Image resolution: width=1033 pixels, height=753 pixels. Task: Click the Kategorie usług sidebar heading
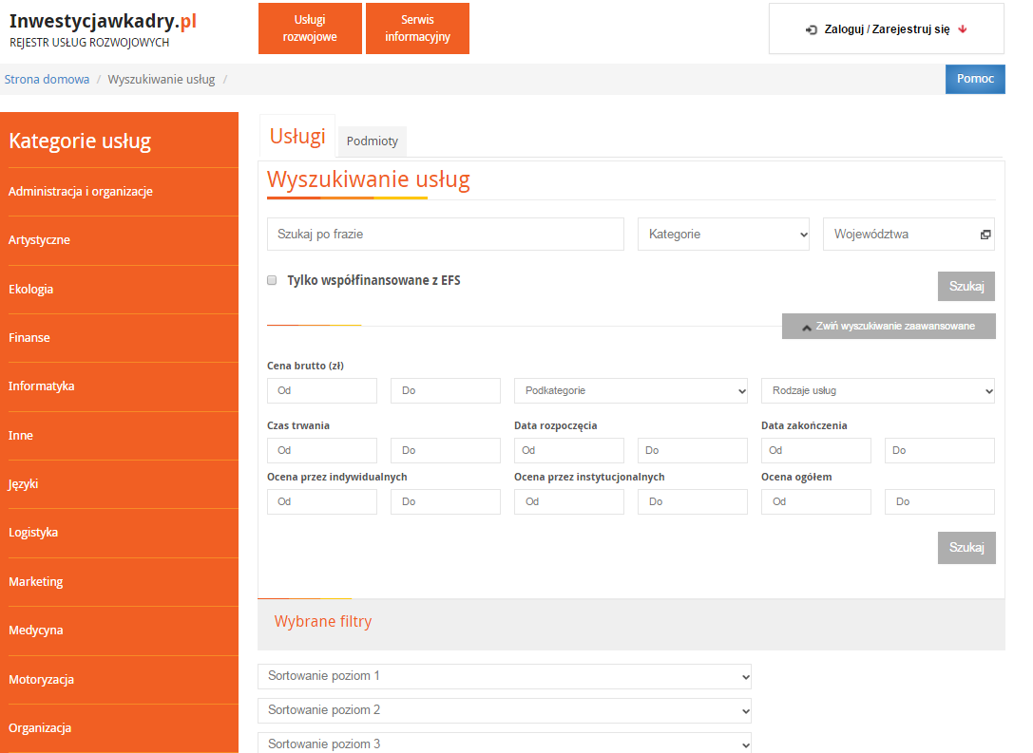point(80,141)
